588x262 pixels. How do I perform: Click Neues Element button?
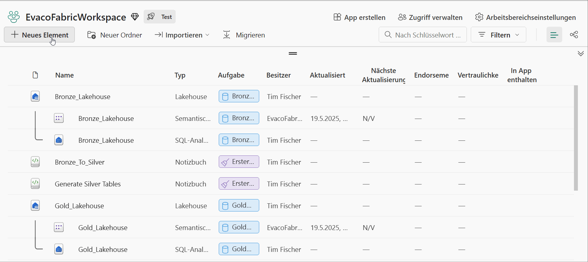tap(40, 35)
